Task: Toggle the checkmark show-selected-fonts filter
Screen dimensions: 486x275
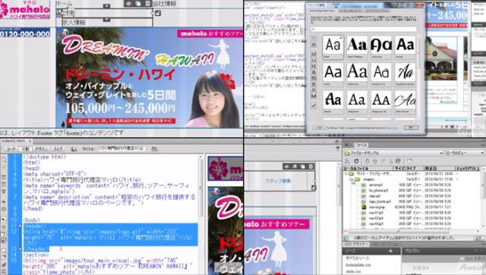Action: pos(314,106)
